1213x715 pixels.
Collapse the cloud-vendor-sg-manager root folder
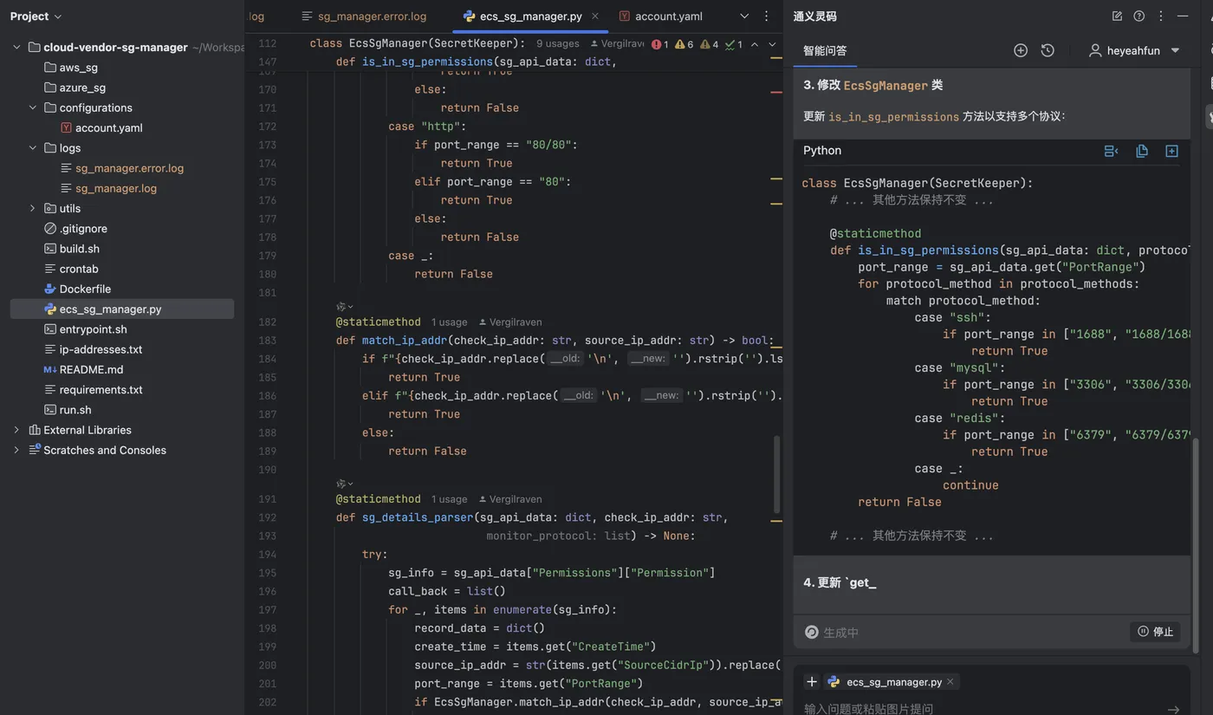click(x=16, y=47)
